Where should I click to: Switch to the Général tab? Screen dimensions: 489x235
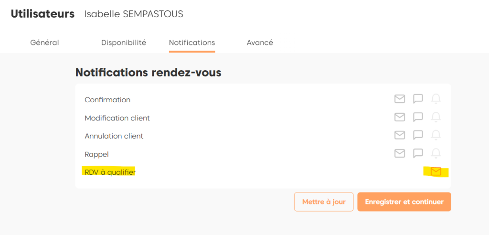[x=44, y=43]
